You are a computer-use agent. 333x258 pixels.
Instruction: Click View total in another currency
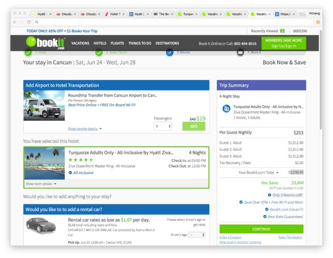[240, 242]
